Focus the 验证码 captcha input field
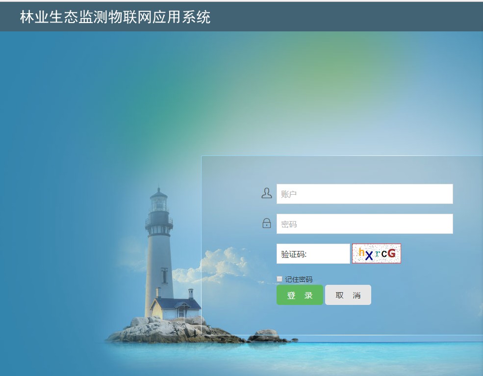 pos(313,254)
